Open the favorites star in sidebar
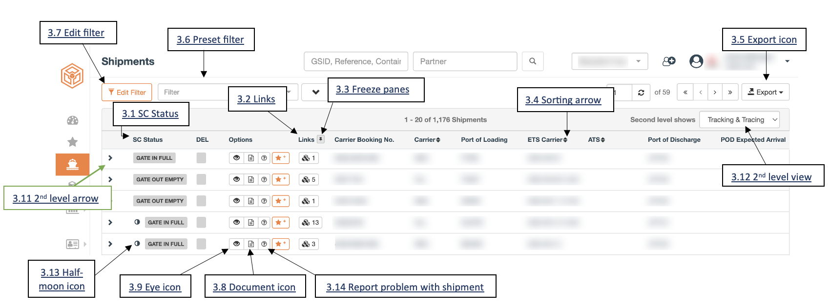This screenshot has width=830, height=308. click(x=72, y=142)
